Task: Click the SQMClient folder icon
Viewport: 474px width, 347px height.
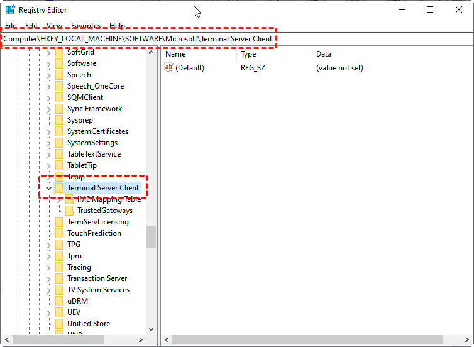Action: [x=60, y=97]
